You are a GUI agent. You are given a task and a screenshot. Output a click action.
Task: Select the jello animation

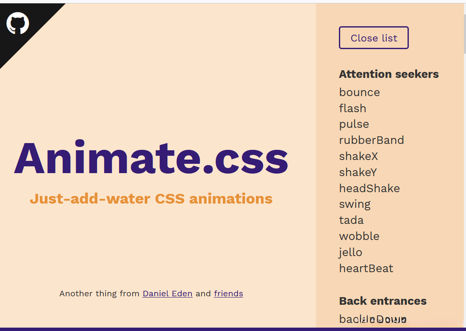pyautogui.click(x=350, y=252)
